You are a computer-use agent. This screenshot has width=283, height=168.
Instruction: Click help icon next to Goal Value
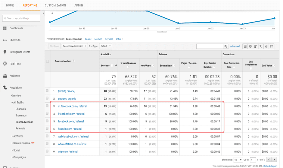[x=274, y=65]
